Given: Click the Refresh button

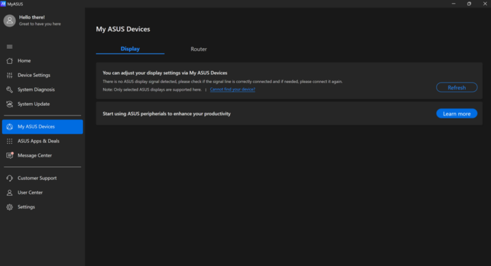Looking at the screenshot, I should pyautogui.click(x=457, y=87).
